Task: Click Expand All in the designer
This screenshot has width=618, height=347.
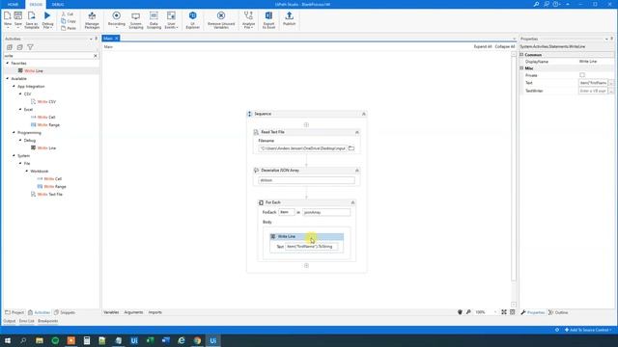Action: 483,46
